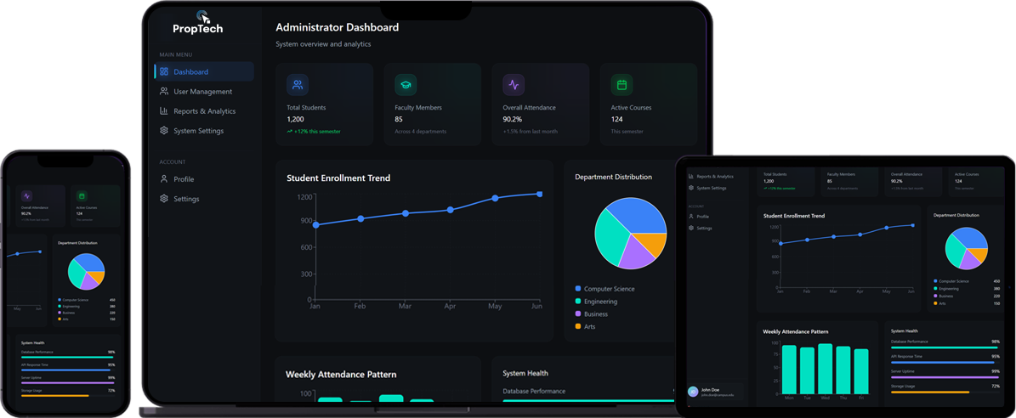
Task: Click the Jun data point on laptop chart
Action: click(539, 194)
